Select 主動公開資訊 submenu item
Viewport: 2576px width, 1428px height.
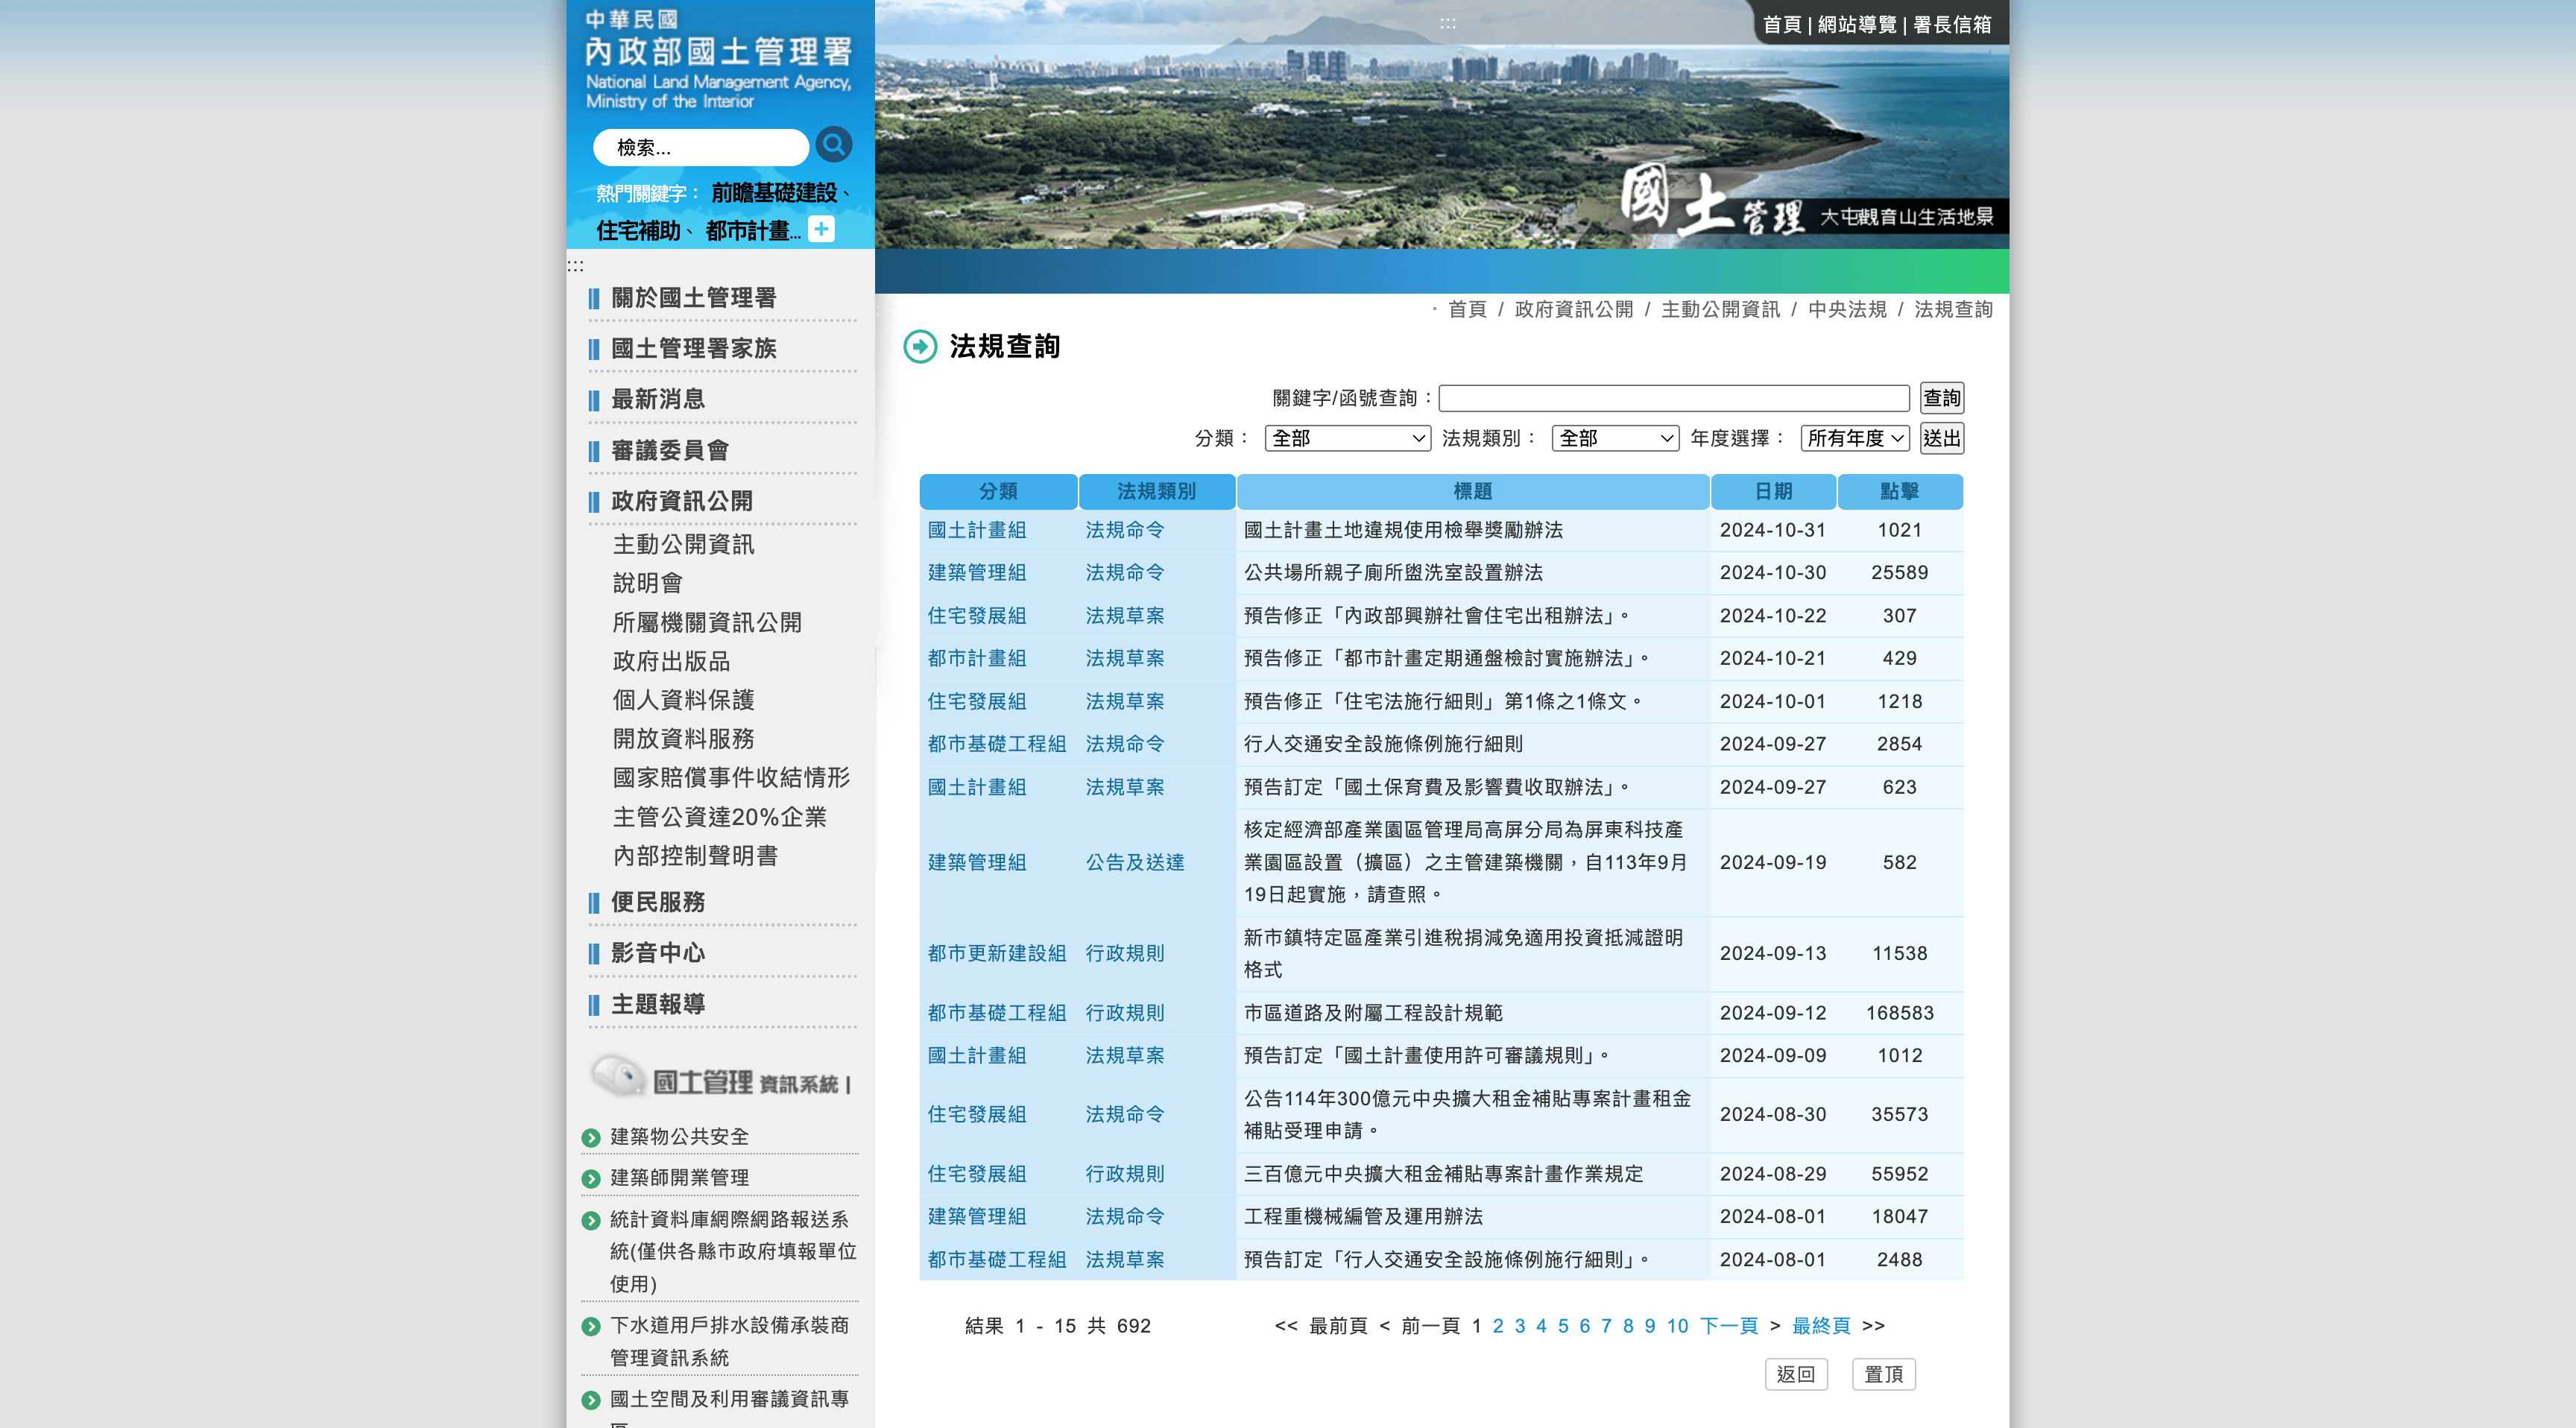(683, 544)
